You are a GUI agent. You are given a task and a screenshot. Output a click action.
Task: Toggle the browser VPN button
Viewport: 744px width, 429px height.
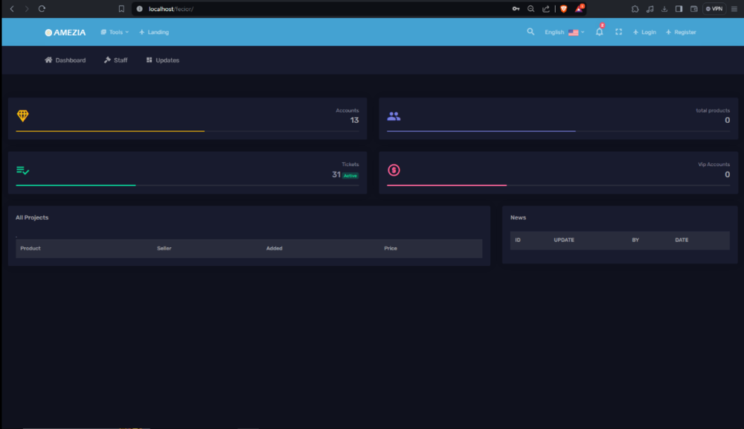pyautogui.click(x=713, y=9)
